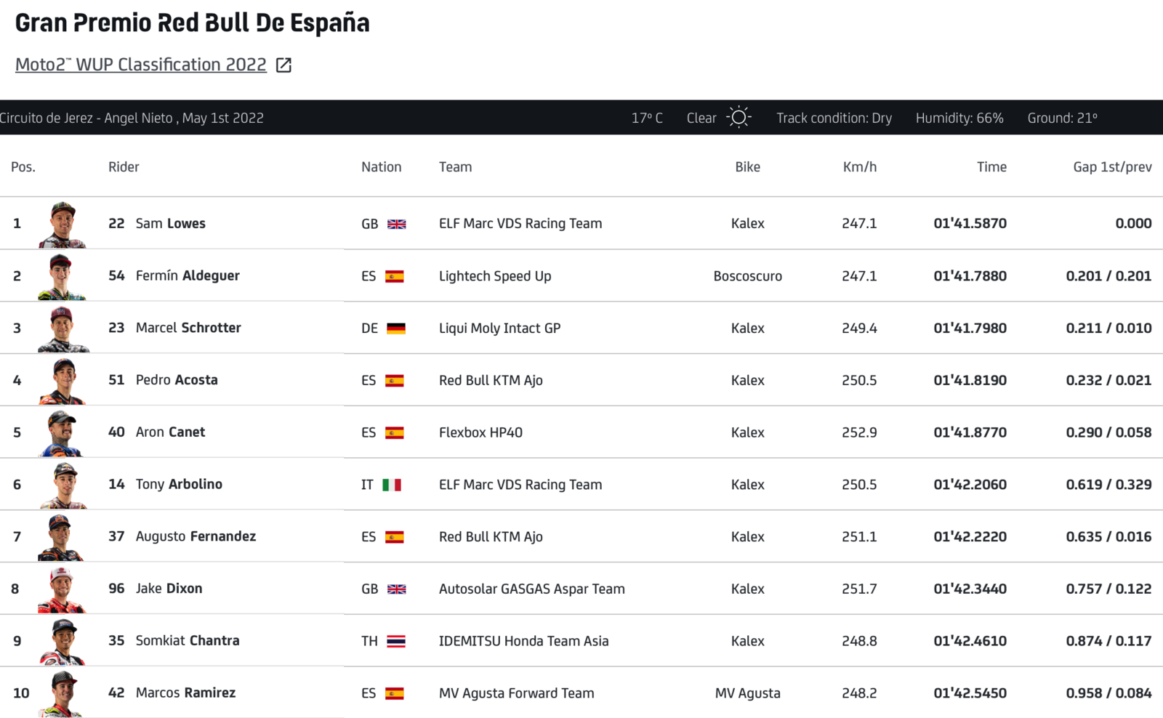Select rider name Sam Lowes
The height and width of the screenshot is (718, 1163).
(171, 223)
